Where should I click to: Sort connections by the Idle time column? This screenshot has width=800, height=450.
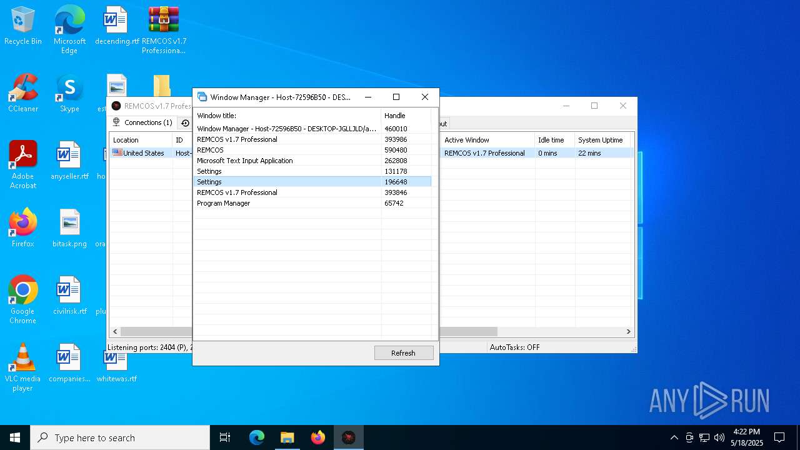point(554,140)
